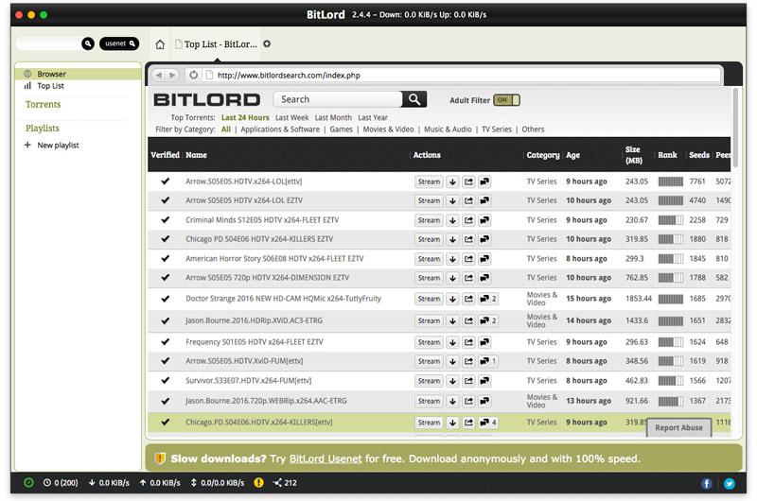Go to home via the house icon
The height and width of the screenshot is (501, 757).
(160, 44)
